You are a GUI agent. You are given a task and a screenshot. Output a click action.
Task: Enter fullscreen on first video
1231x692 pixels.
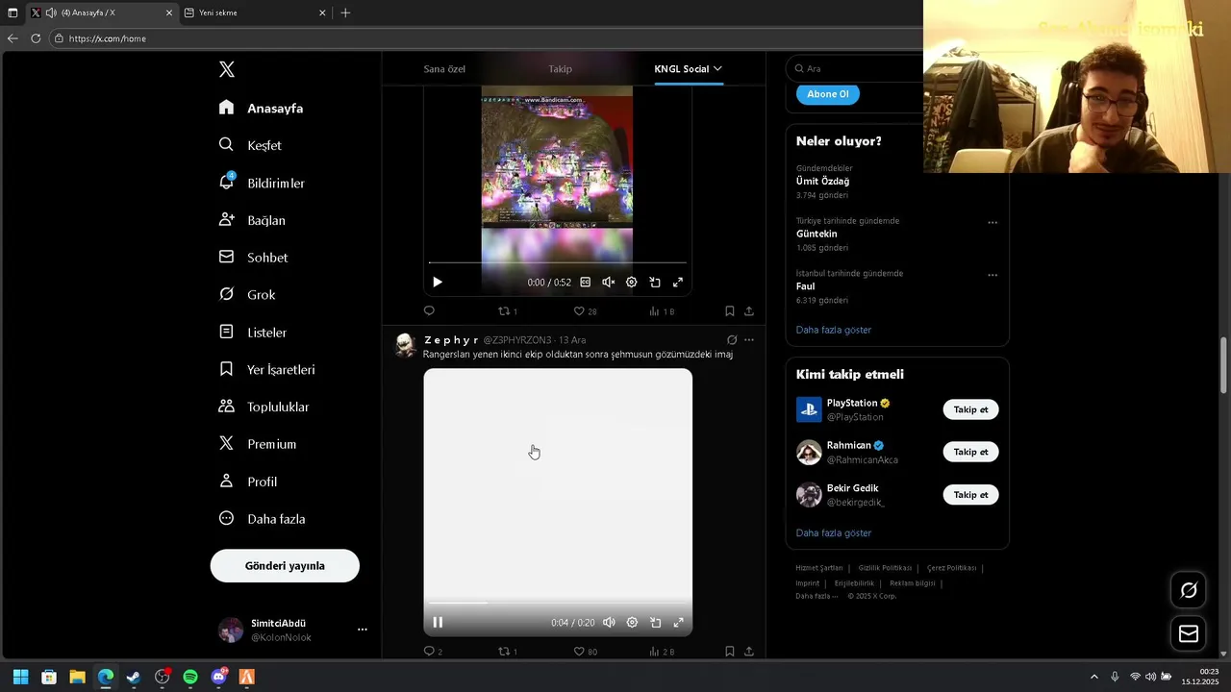pyautogui.click(x=678, y=283)
